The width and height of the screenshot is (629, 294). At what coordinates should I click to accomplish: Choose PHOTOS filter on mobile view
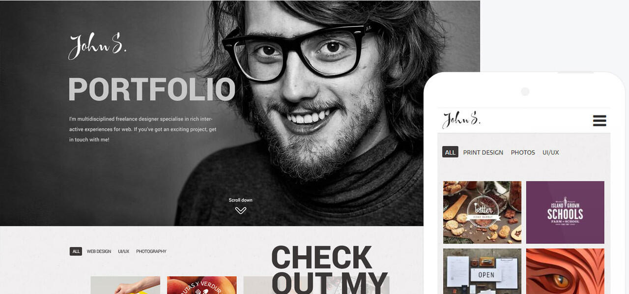coord(523,152)
